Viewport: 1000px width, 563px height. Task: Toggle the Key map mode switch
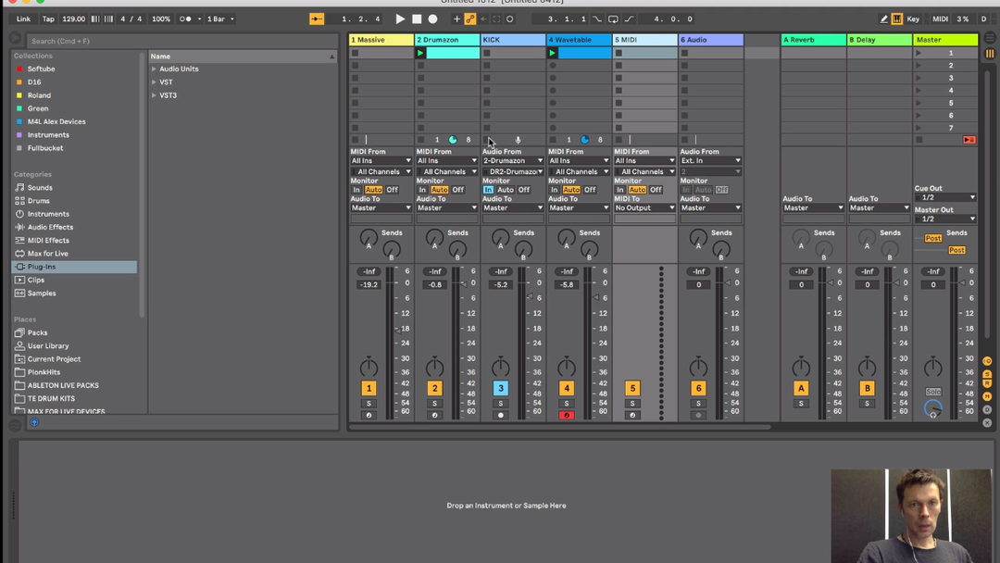click(913, 19)
